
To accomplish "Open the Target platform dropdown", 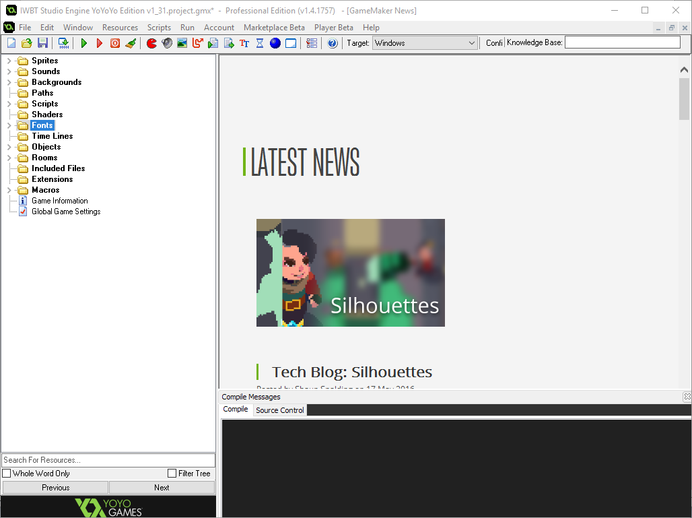I will [425, 43].
